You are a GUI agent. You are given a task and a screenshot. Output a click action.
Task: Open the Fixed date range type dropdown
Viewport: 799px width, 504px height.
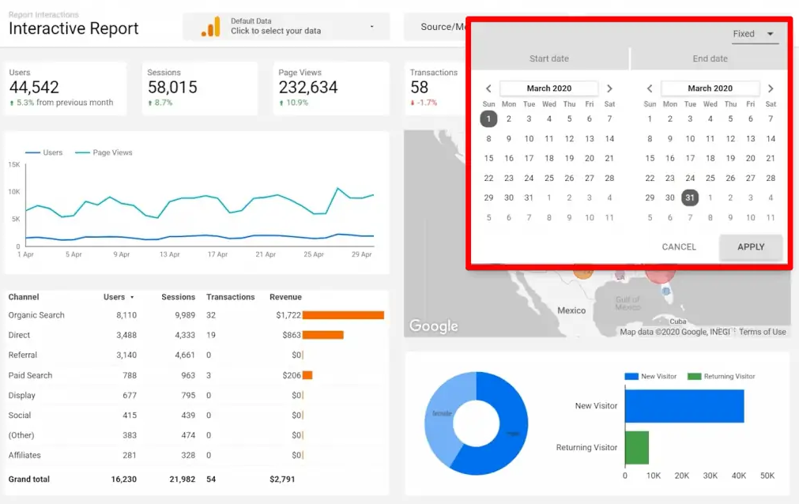click(754, 34)
